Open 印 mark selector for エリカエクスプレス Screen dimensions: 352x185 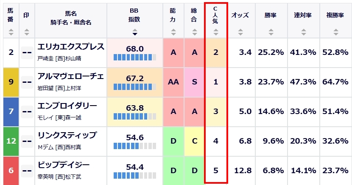click(27, 52)
